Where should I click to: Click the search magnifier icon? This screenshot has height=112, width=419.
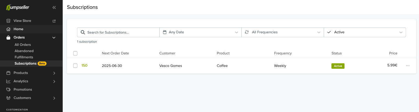point(83,32)
